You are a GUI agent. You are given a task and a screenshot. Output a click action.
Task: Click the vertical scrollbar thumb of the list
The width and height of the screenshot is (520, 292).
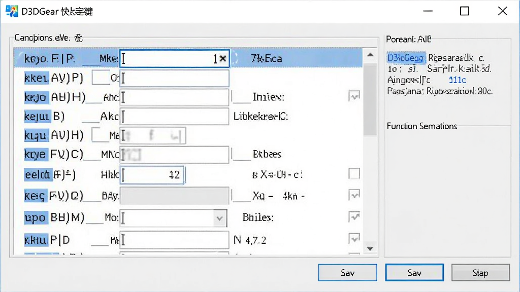(x=370, y=99)
